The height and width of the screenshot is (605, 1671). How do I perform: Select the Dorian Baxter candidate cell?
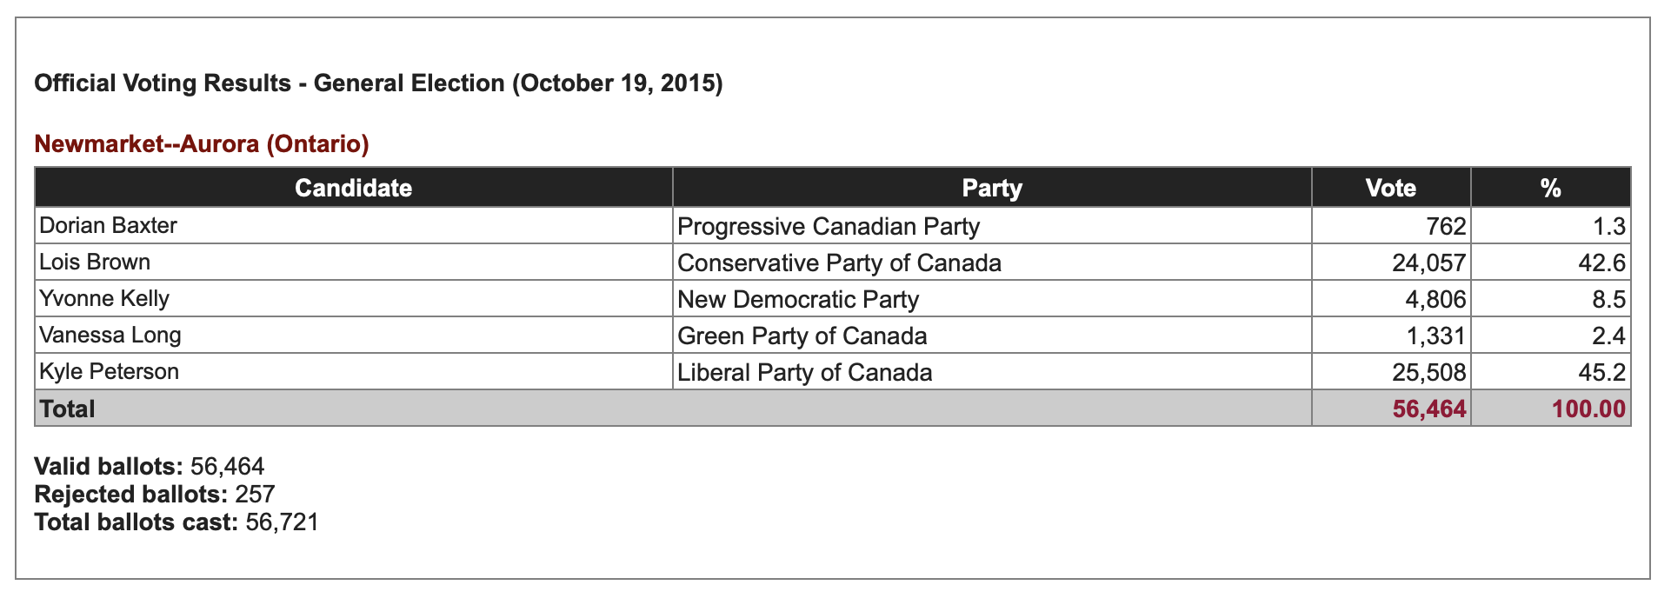[x=353, y=226]
